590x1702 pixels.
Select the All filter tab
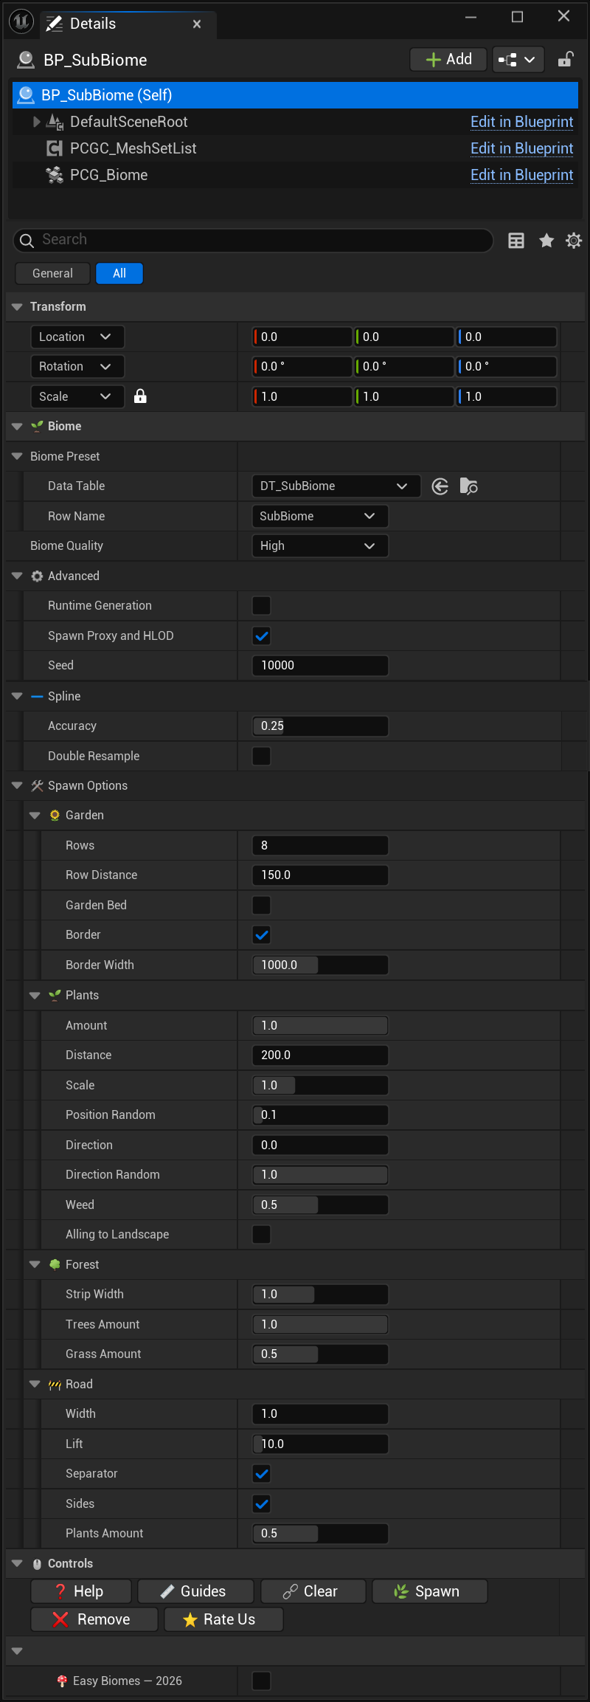click(119, 273)
